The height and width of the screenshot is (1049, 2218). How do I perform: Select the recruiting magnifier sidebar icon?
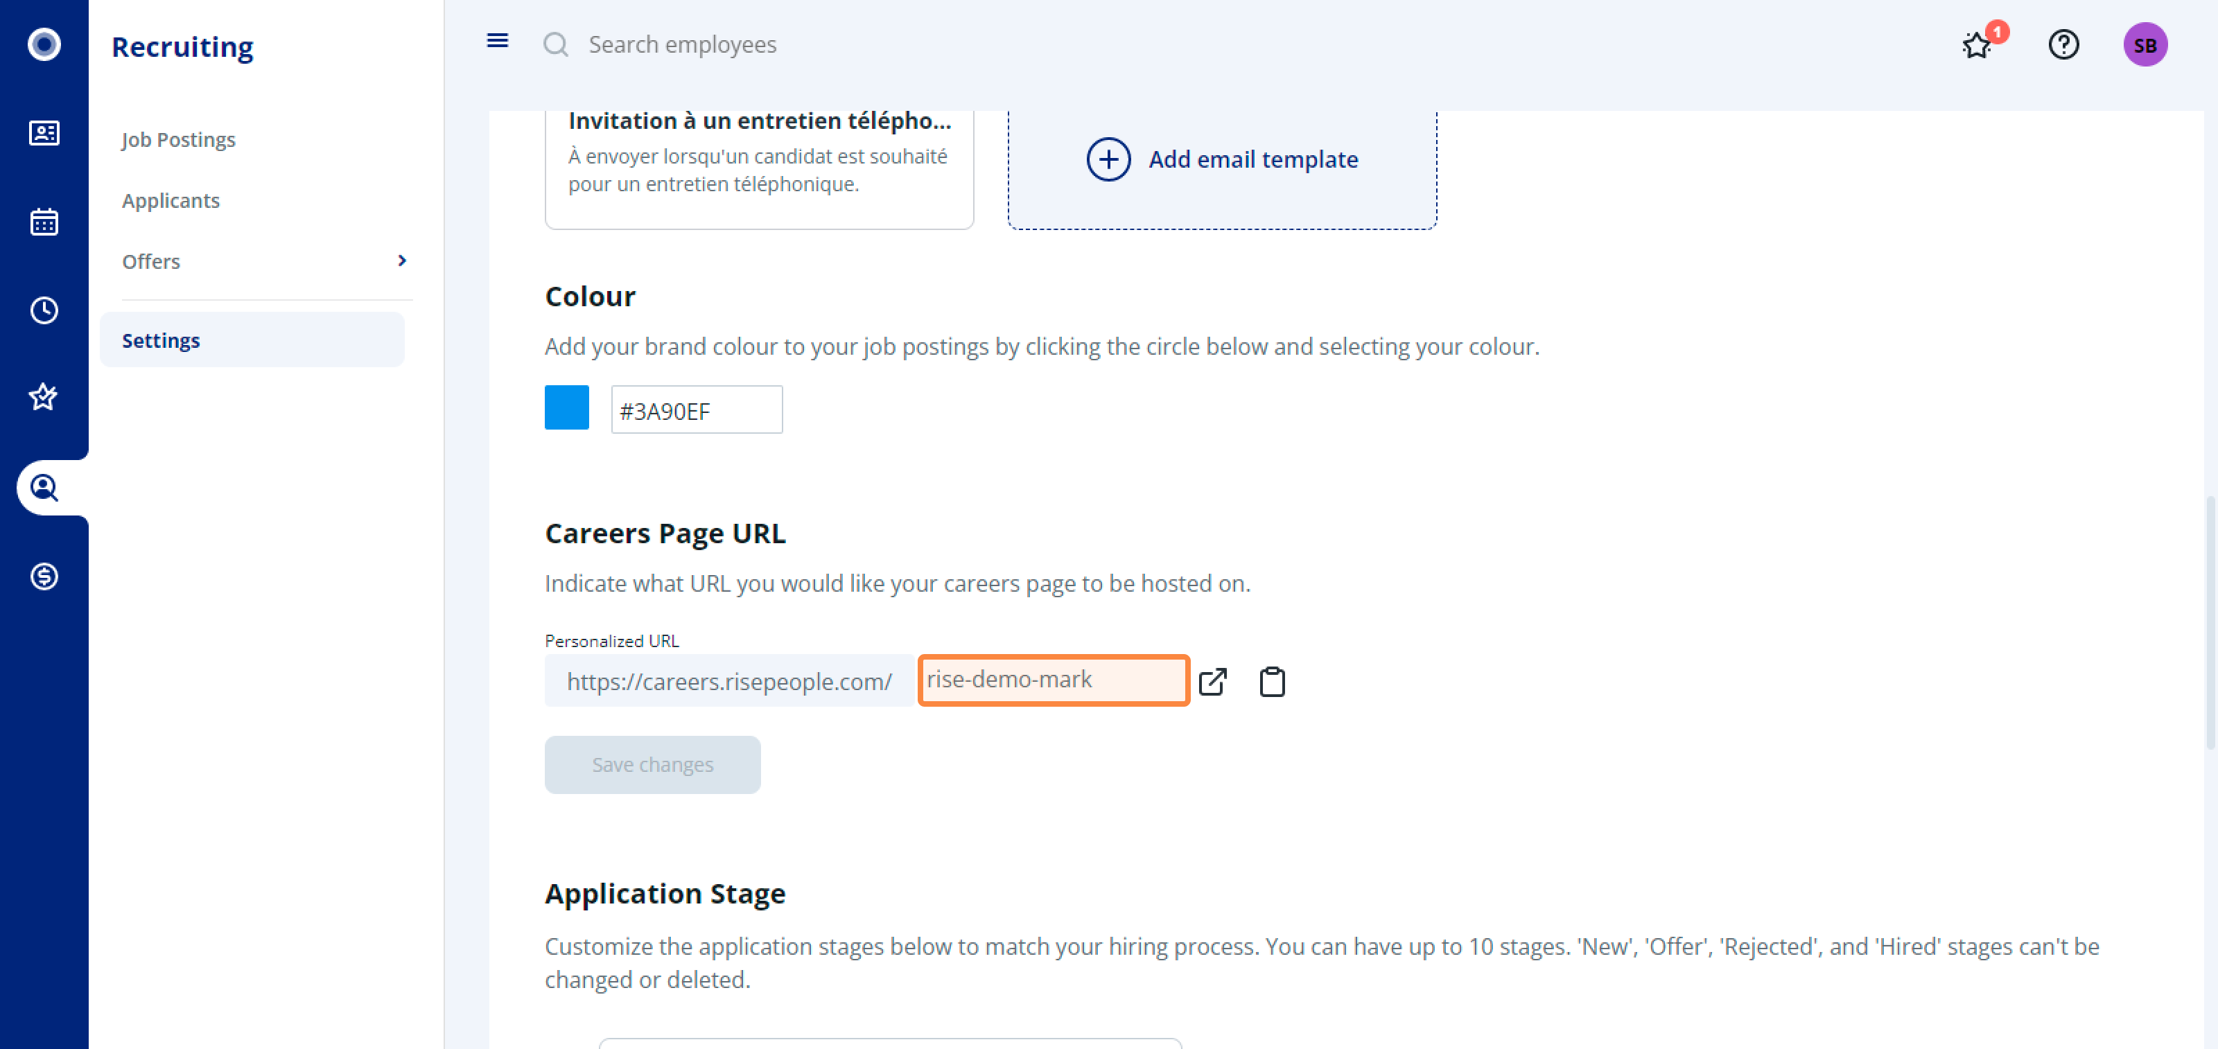coord(44,488)
